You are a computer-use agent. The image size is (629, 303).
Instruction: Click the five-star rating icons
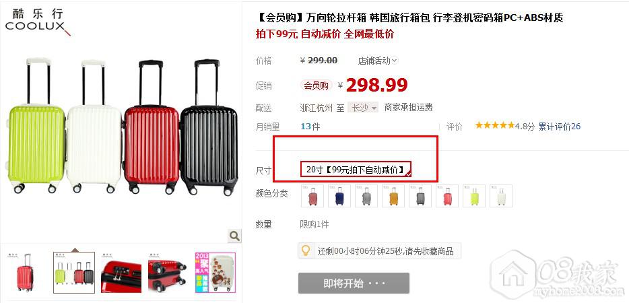pyautogui.click(x=494, y=126)
